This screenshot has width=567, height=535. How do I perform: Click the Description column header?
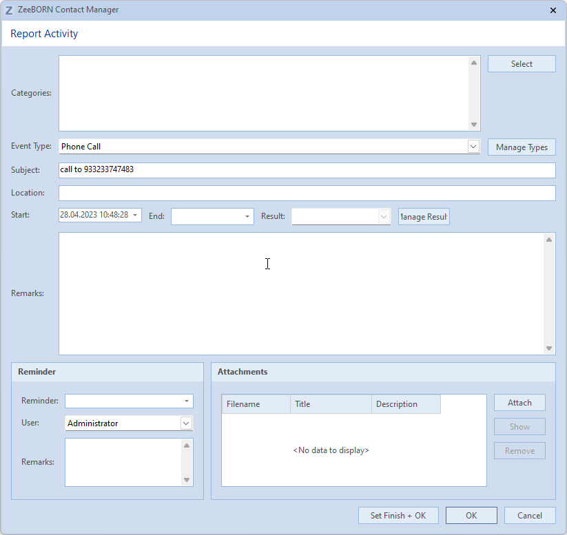[x=405, y=404]
